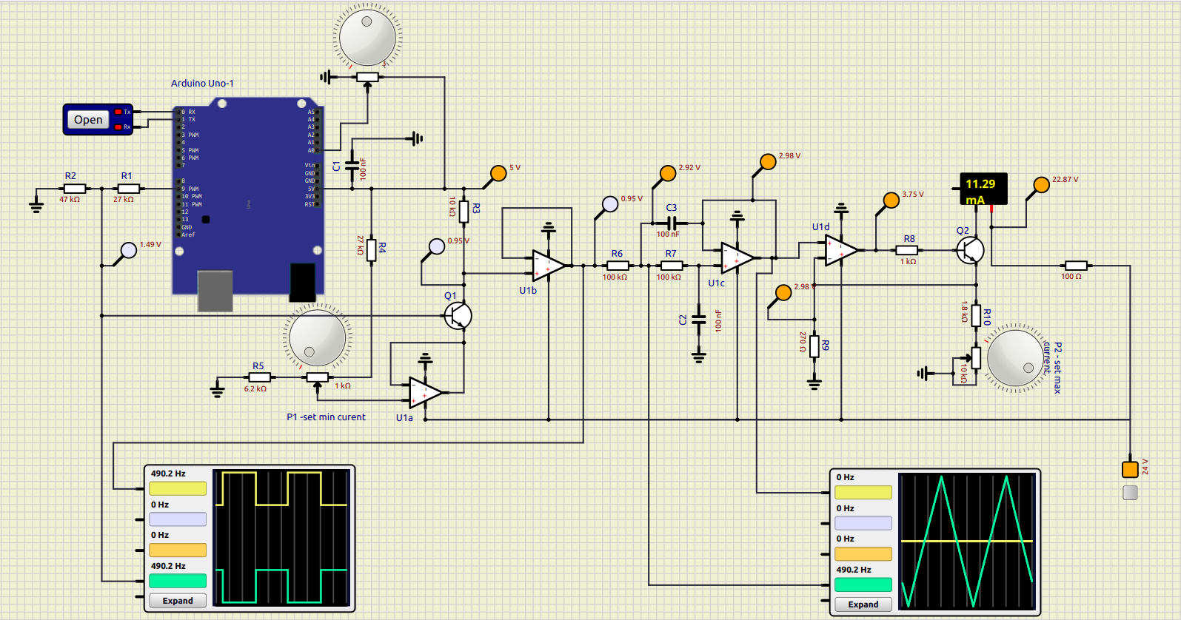1181x620 pixels.
Task: Select transistor Q2
Action: (x=970, y=250)
